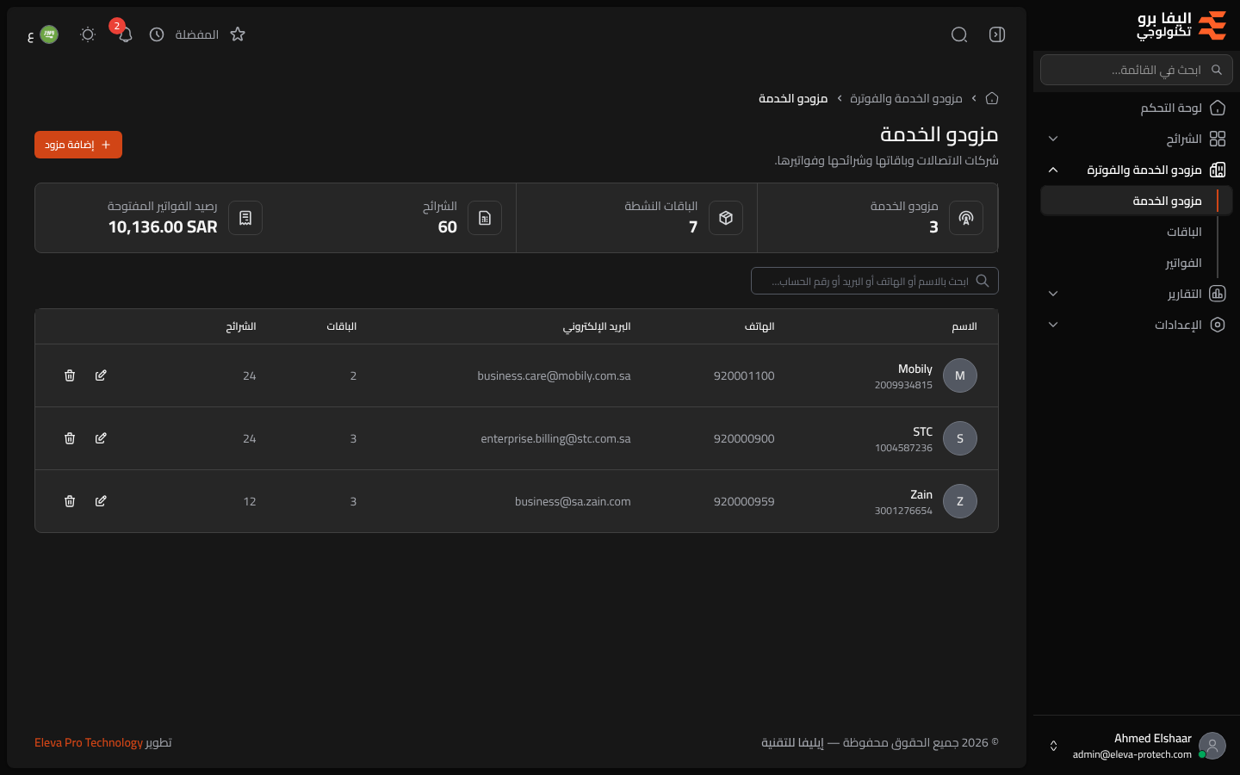Click the S avatar for STC
This screenshot has width=1240, height=775.
click(960, 438)
